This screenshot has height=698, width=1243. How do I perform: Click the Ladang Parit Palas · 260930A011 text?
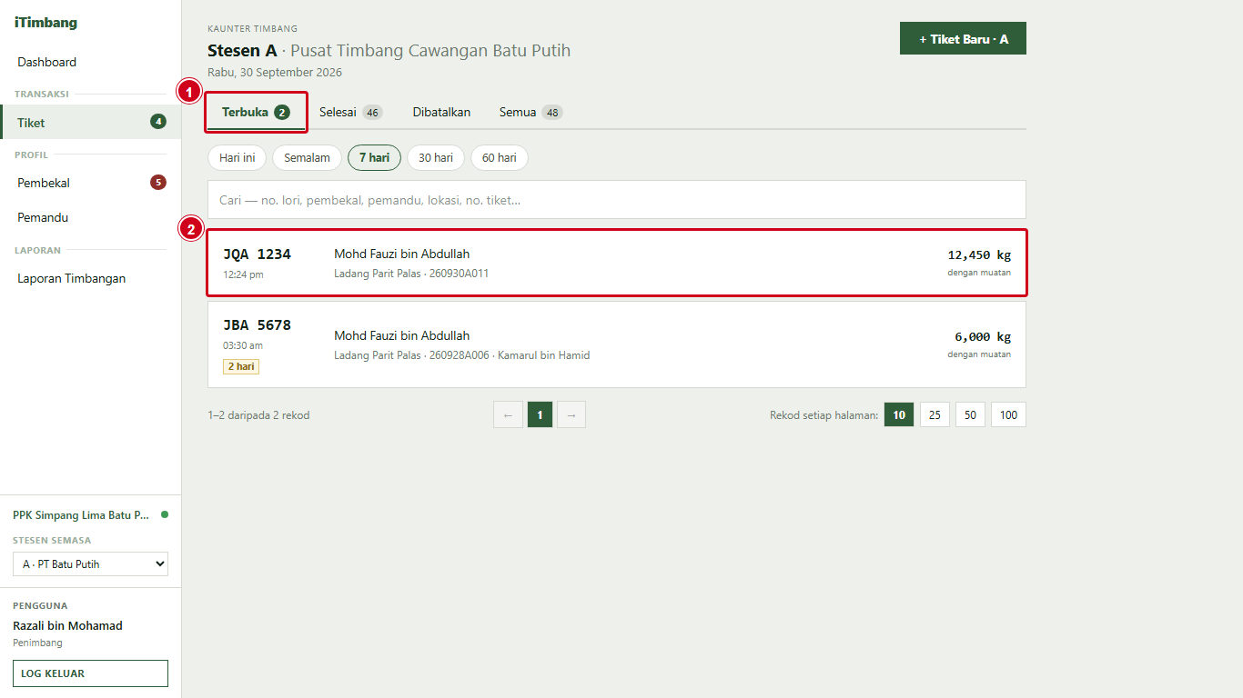pos(411,274)
